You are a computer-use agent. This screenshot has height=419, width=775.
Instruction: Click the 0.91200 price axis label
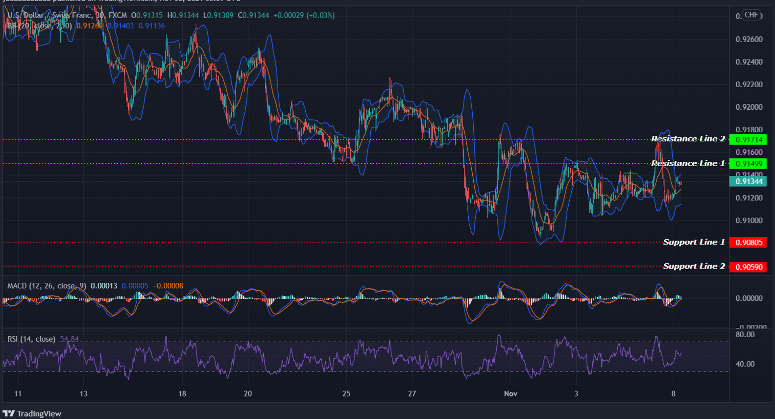(749, 198)
